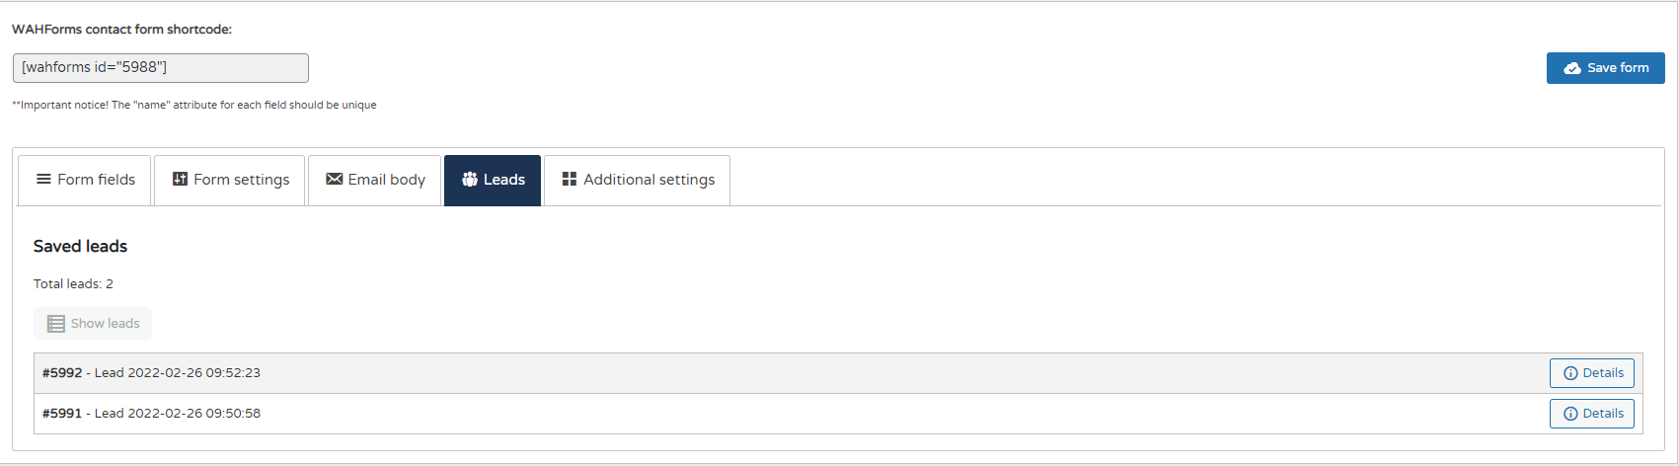Click the Show leads button
This screenshot has width=1679, height=466.
tap(93, 324)
